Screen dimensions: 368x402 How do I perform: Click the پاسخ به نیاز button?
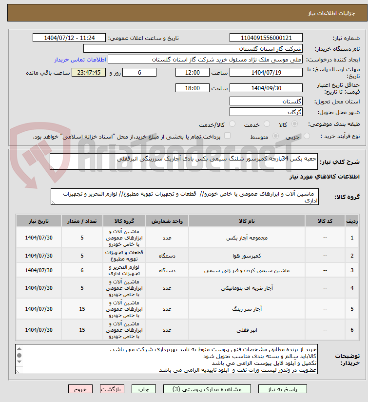tap(283, 389)
